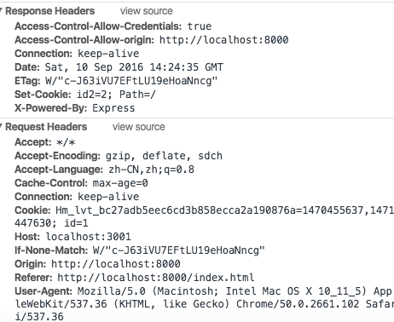Click the Referer index.html header
394x322 pixels.
(135, 278)
